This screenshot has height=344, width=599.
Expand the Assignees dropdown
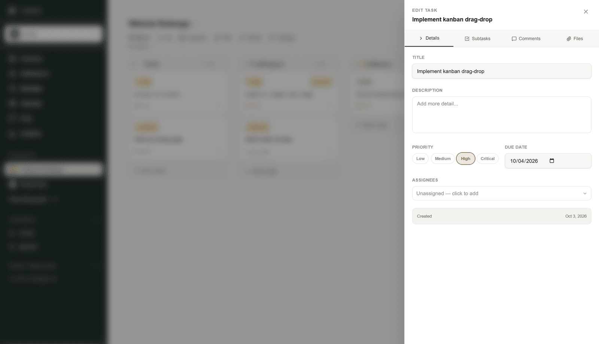(x=502, y=193)
